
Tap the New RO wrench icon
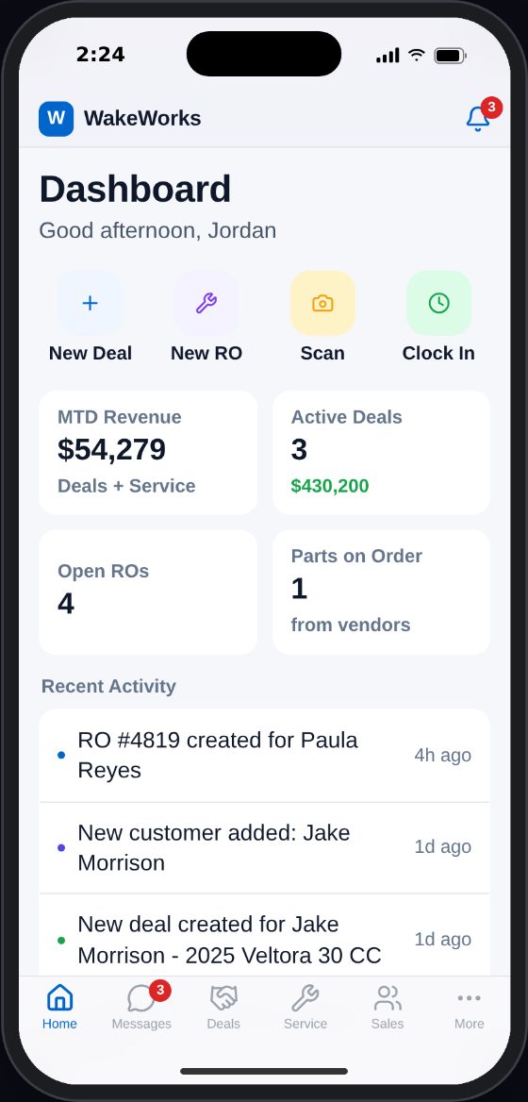coord(206,303)
